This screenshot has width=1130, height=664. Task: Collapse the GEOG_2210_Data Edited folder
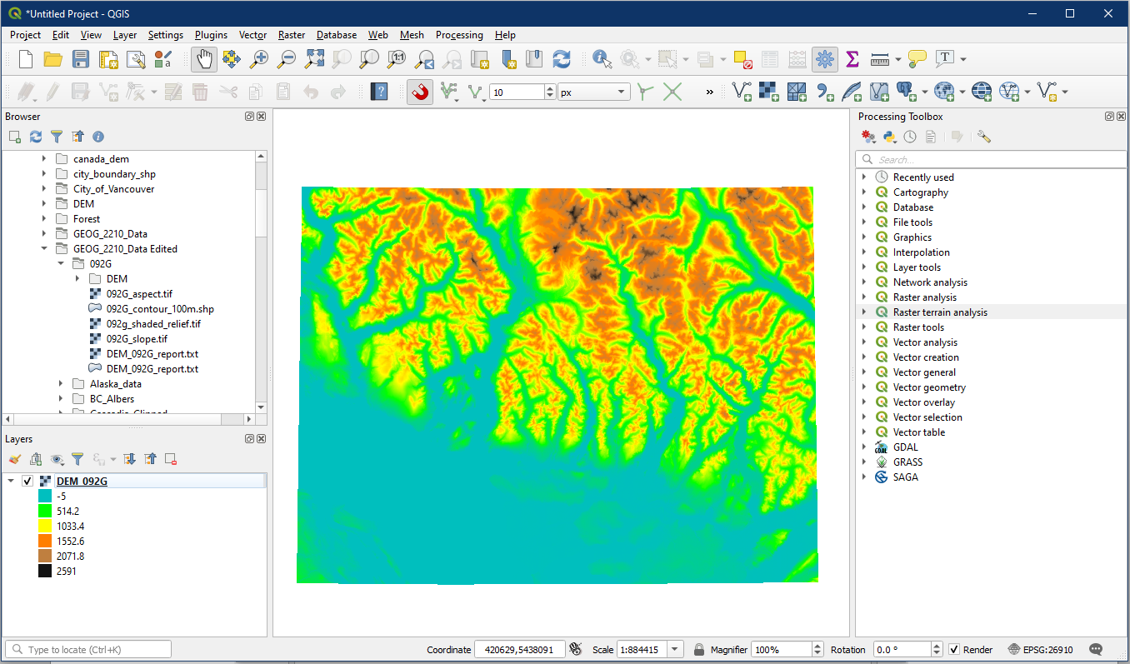[x=44, y=248]
